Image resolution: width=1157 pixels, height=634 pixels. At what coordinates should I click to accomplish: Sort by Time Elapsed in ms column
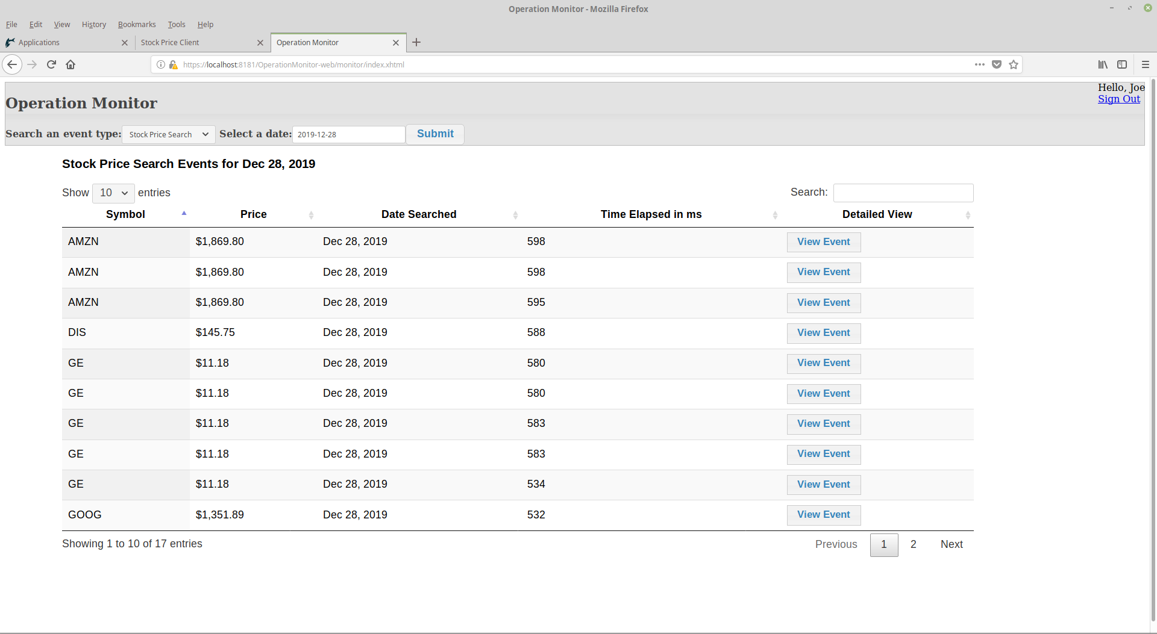pyautogui.click(x=651, y=214)
